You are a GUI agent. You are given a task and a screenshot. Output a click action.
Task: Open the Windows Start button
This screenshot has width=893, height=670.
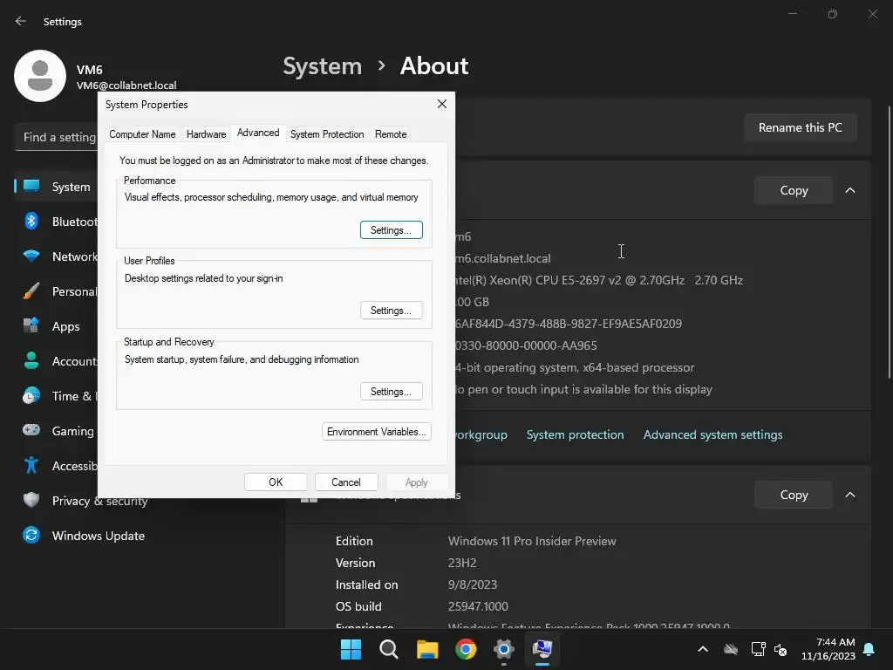[x=351, y=649]
